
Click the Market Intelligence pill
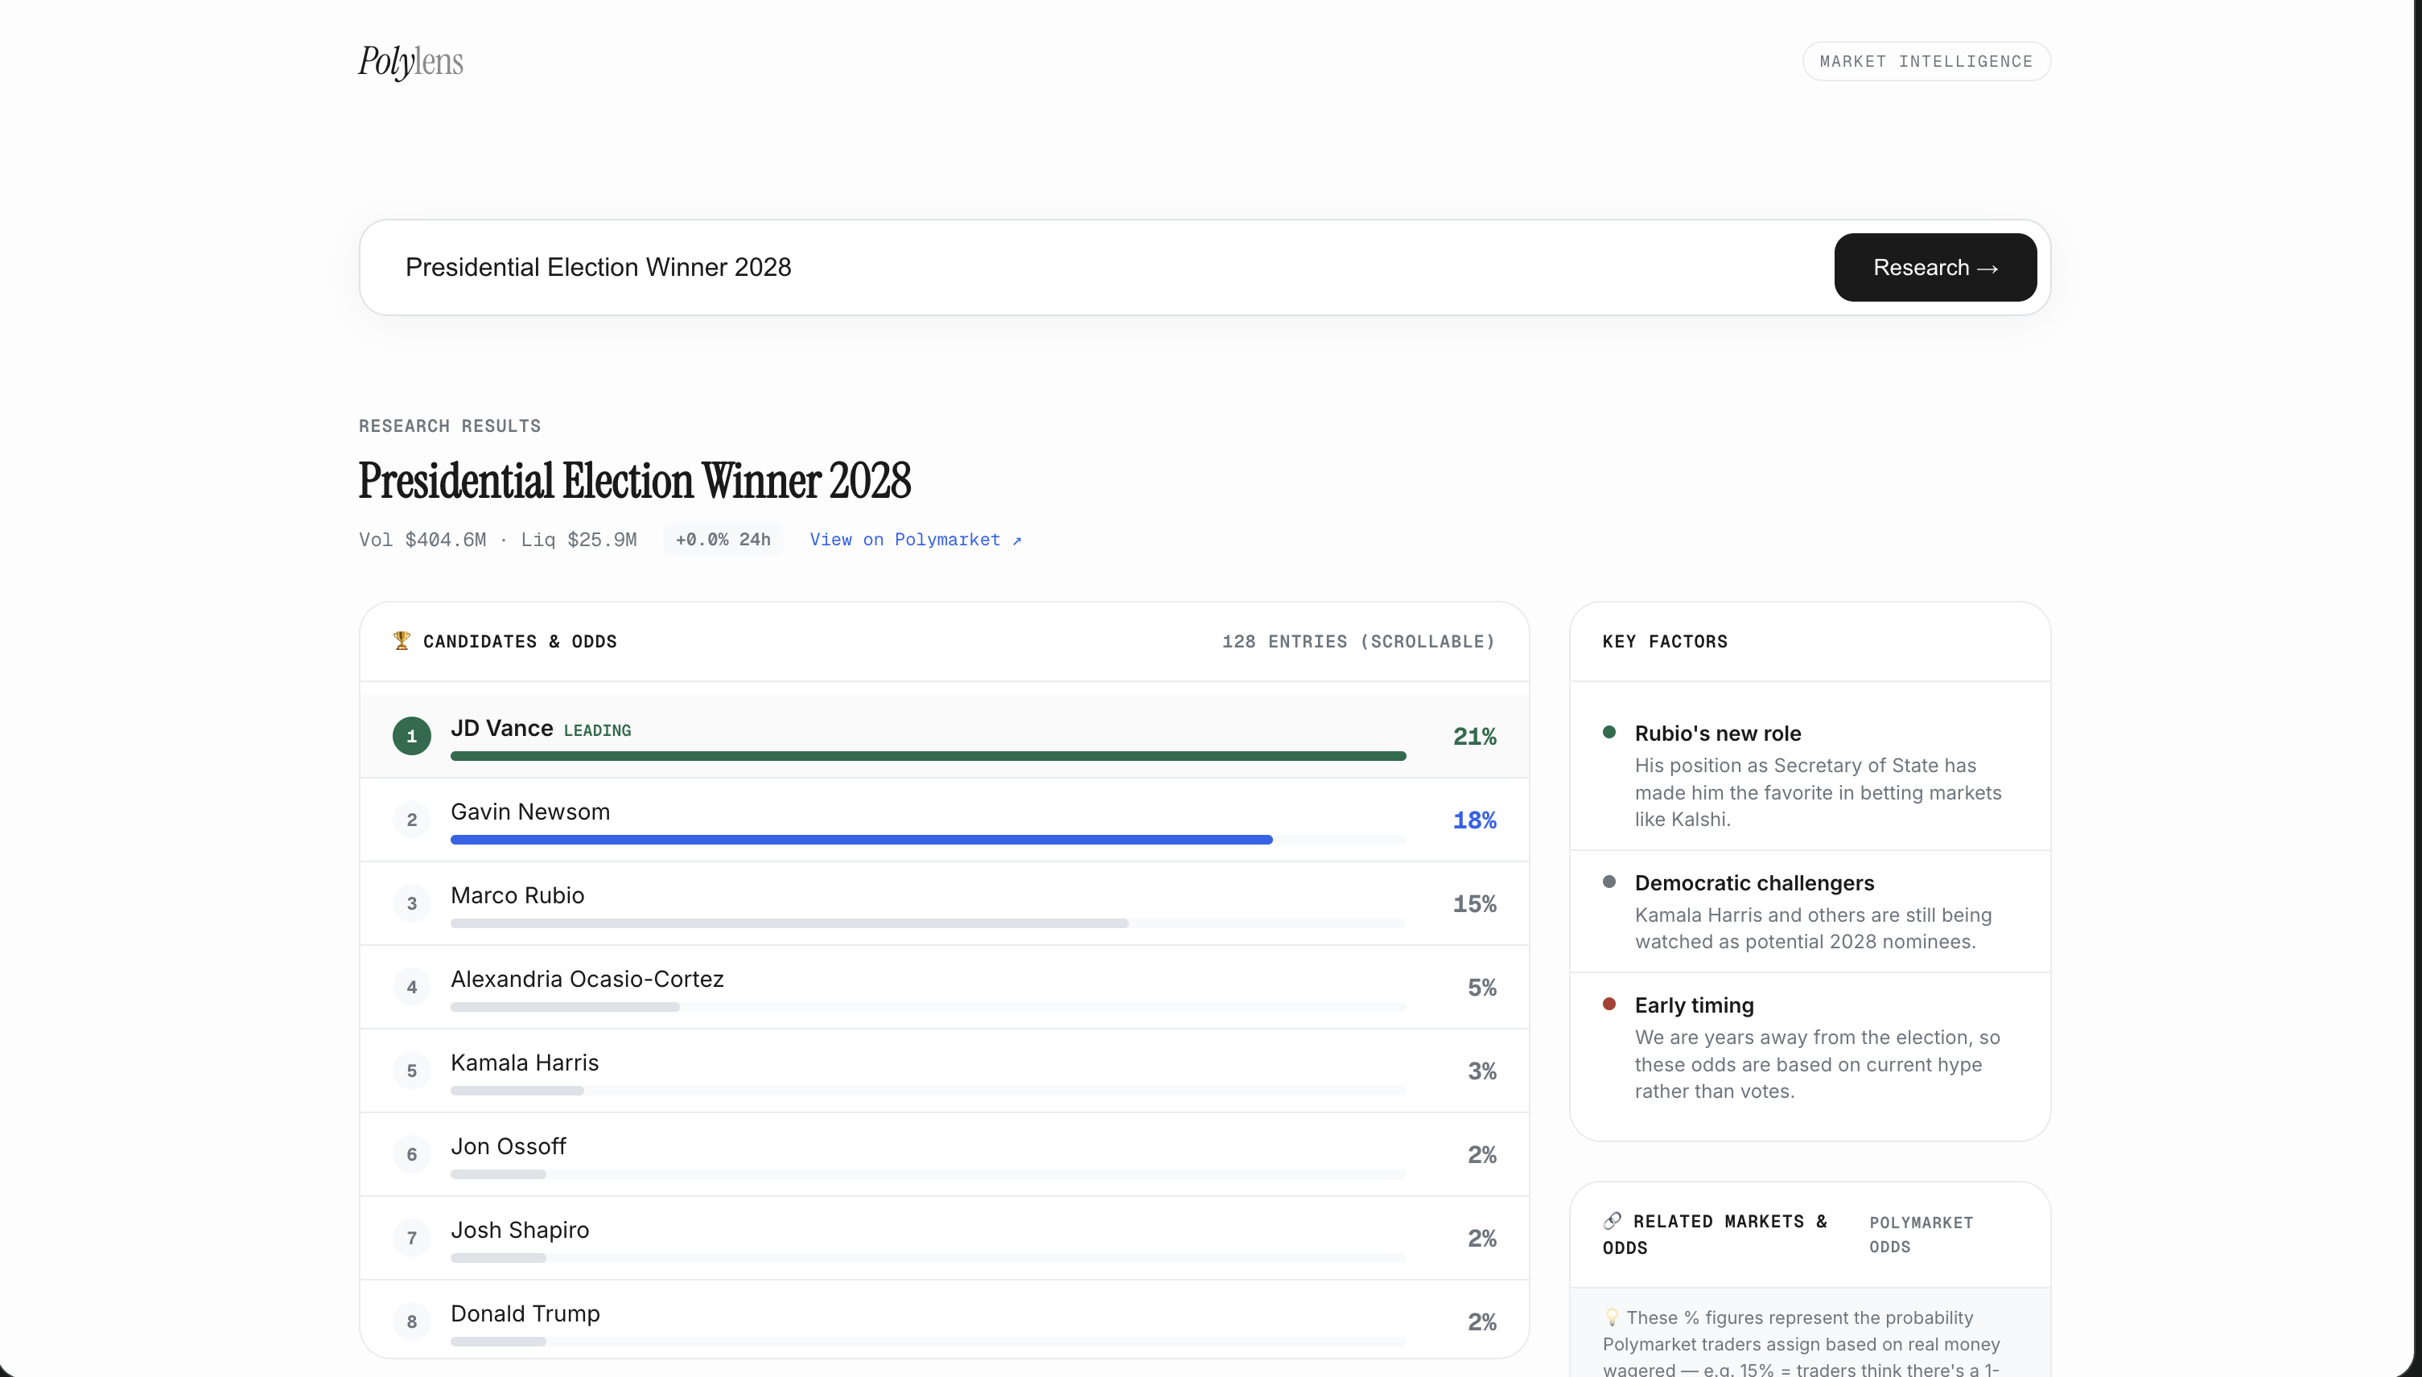pos(1926,61)
